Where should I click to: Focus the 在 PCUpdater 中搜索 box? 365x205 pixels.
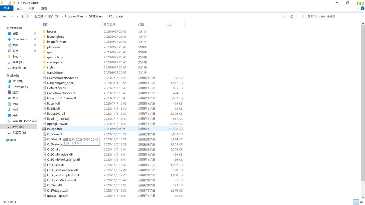click(x=330, y=16)
